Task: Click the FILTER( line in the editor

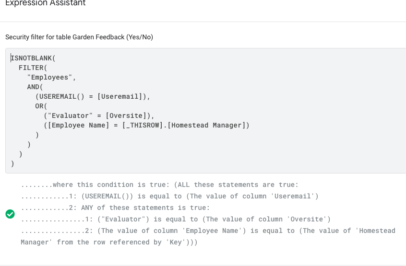Action: pyautogui.click(x=33, y=68)
